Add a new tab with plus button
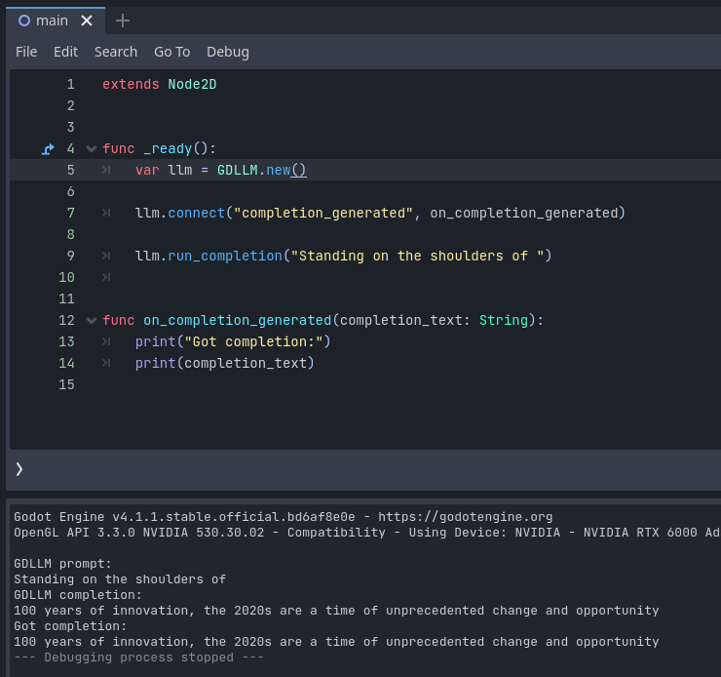Screen dimensions: 721x677 123,20
